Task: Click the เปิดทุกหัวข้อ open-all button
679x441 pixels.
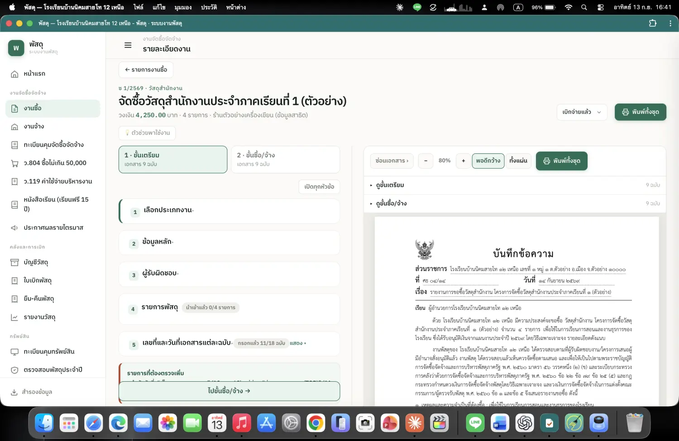Action: (x=319, y=187)
